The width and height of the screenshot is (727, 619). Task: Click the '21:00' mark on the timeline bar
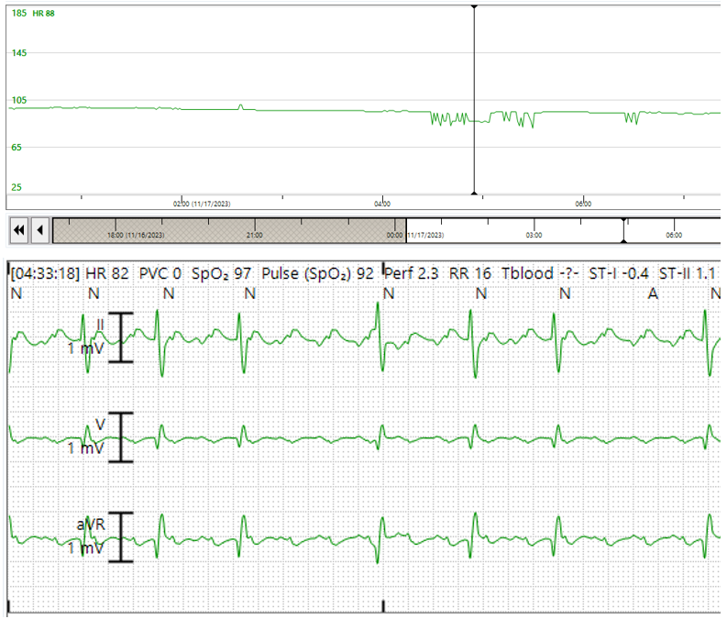[255, 235]
